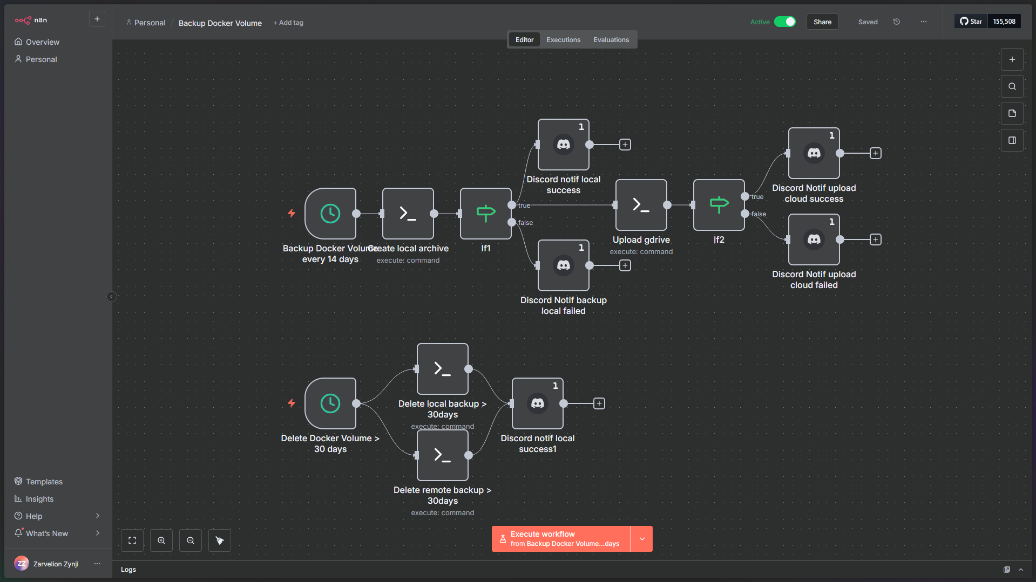Click the Execute workflow button
Screen dimensions: 1036x582
click(x=561, y=539)
